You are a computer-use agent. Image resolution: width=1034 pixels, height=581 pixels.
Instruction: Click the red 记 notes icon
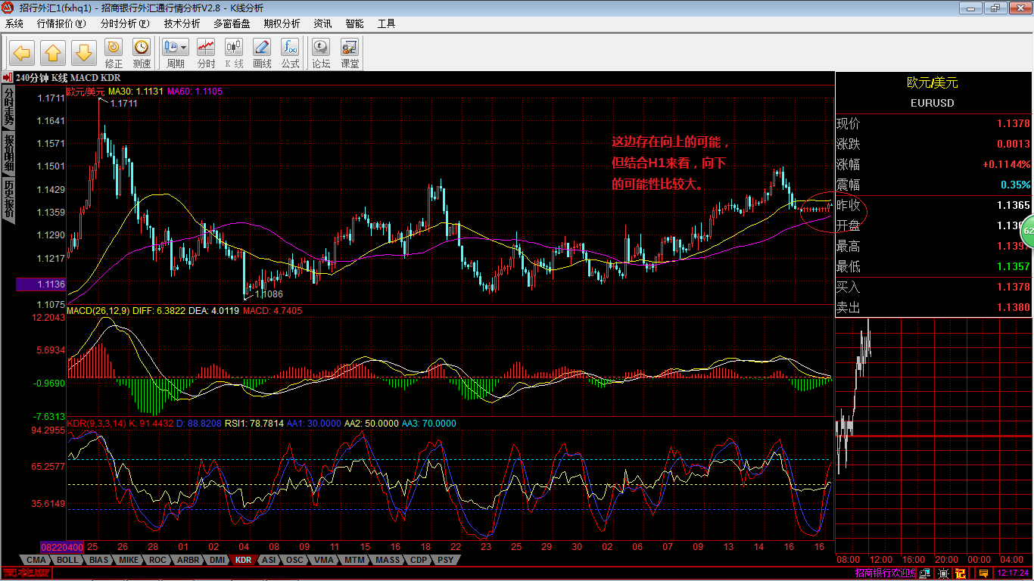[961, 573]
